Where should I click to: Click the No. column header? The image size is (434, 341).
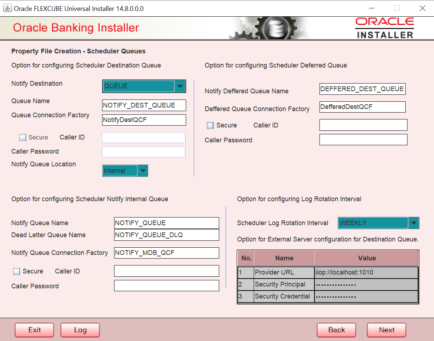coord(246,258)
